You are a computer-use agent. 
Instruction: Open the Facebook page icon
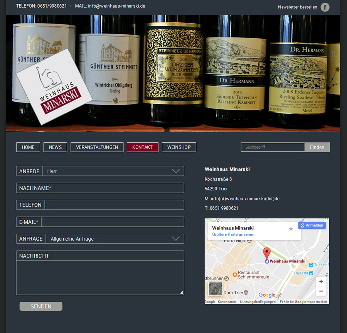pos(325,7)
